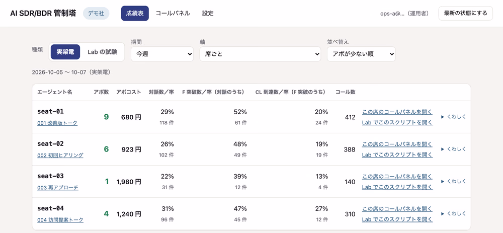The image size is (503, 233).
Task: Expand くわしく details for seat-01
Action: point(454,117)
